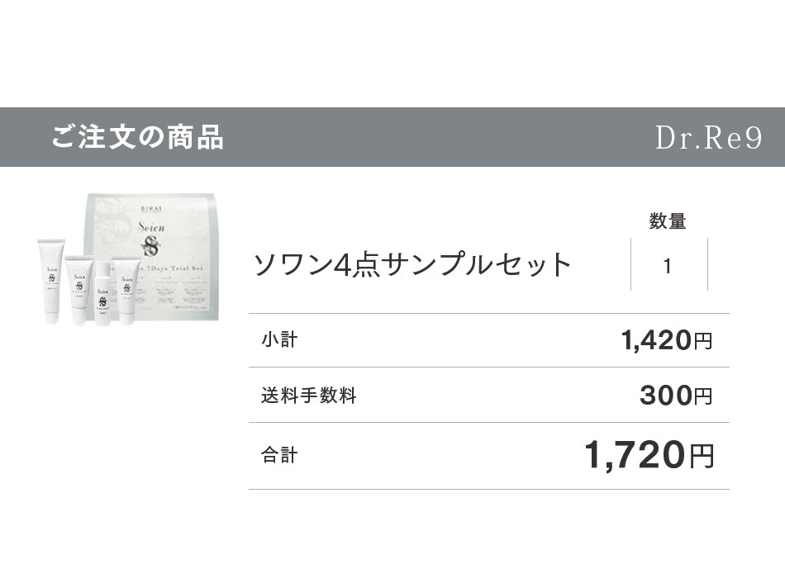Click the total amount 1,720円

tap(649, 454)
